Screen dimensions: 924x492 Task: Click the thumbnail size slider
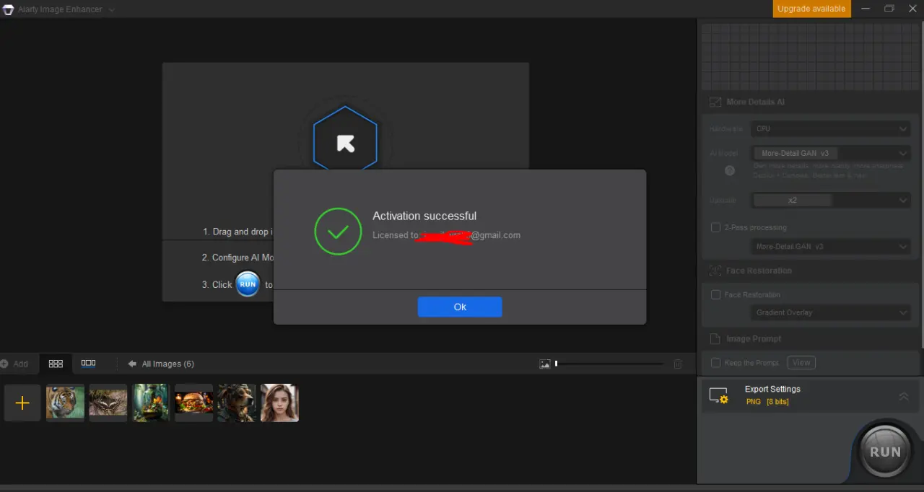coord(609,364)
